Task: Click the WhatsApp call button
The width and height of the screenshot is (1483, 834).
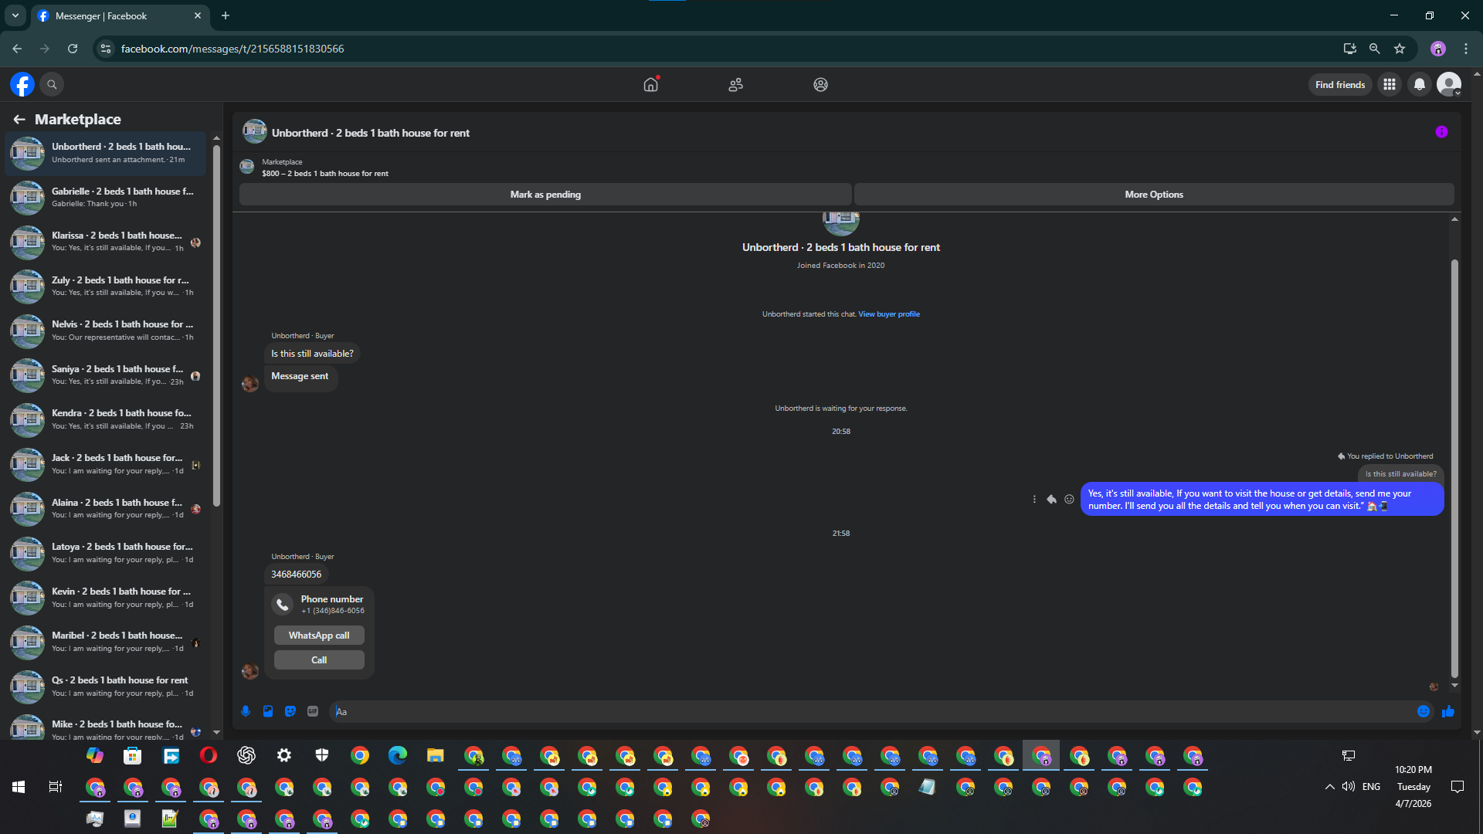Action: (x=319, y=636)
